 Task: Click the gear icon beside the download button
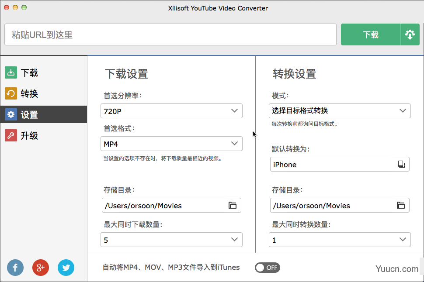(x=410, y=34)
